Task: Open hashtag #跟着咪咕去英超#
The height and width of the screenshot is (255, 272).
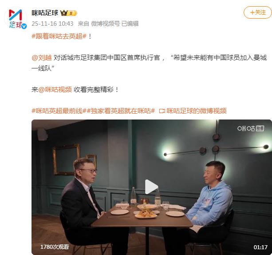Action: tap(59, 36)
